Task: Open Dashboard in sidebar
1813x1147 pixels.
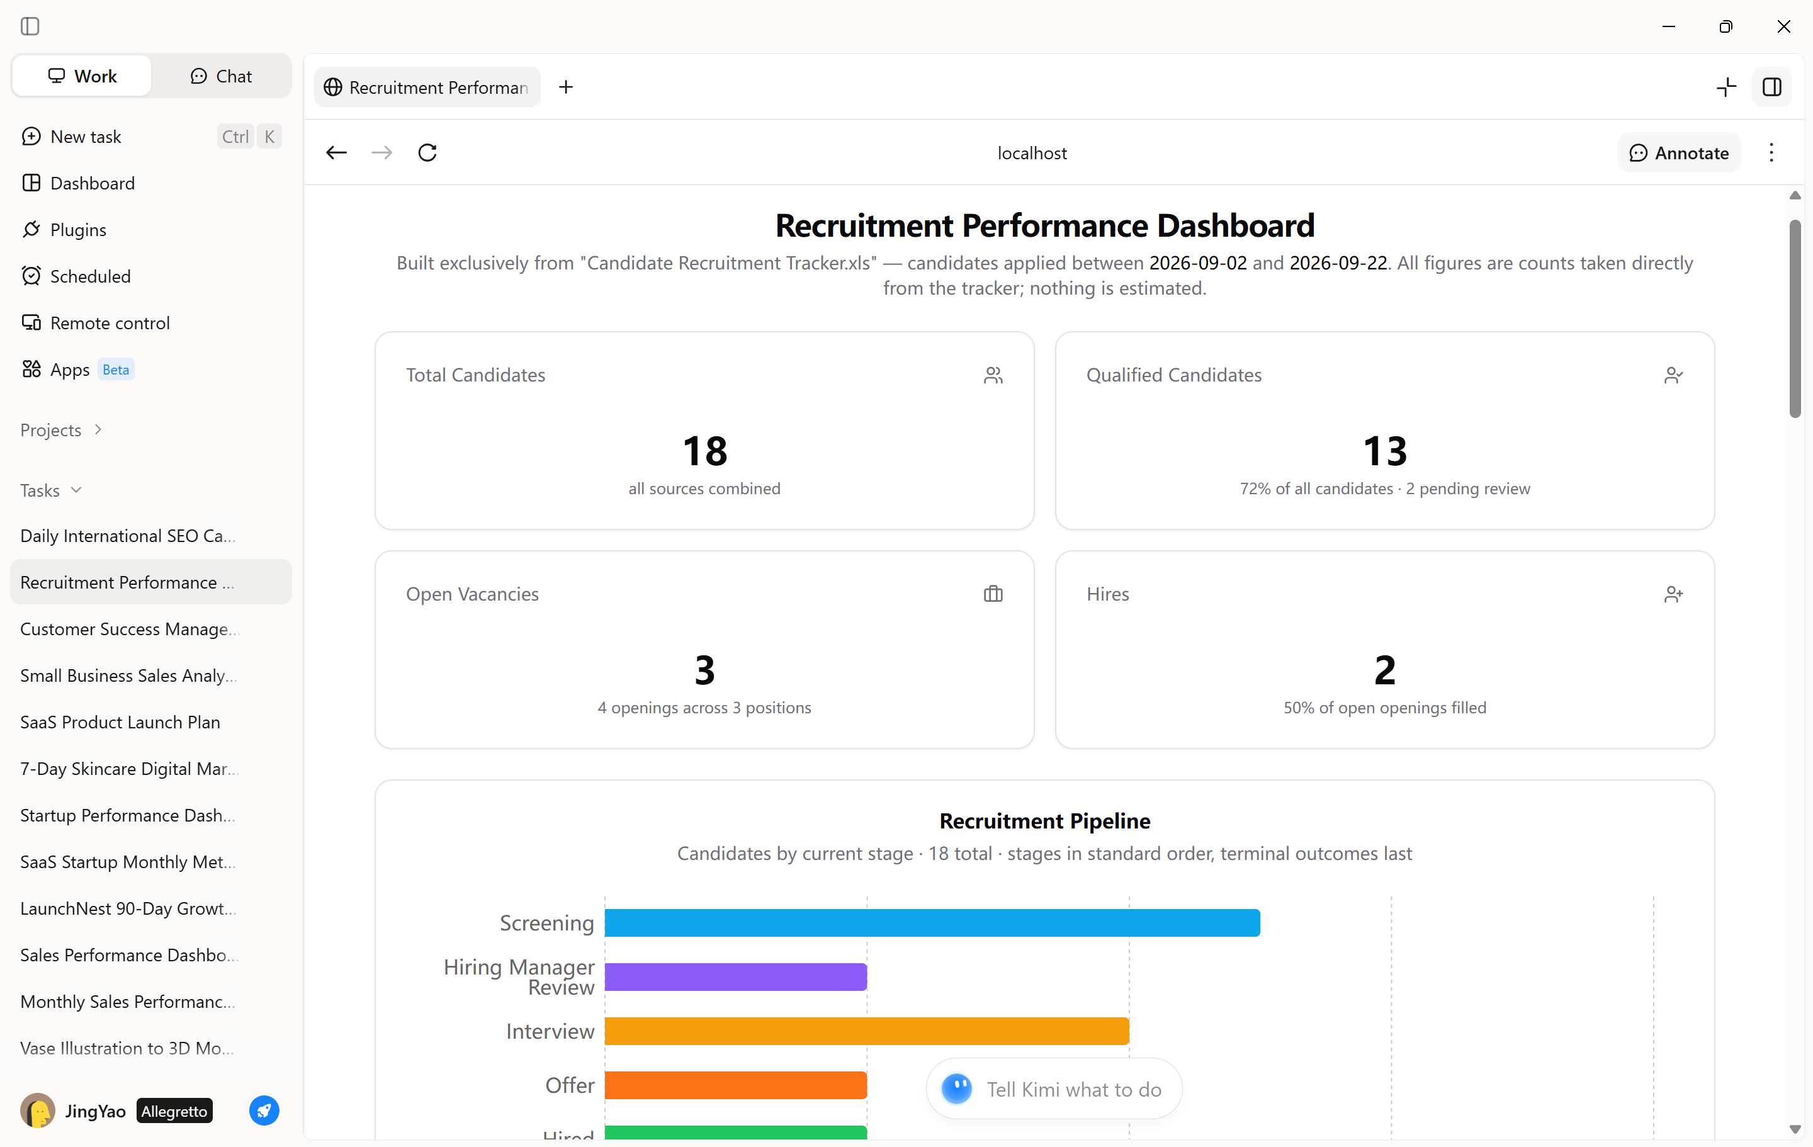Action: [150, 183]
